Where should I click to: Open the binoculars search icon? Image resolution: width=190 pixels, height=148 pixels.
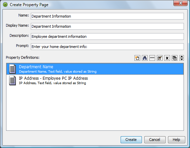pyautogui.click(x=145, y=58)
